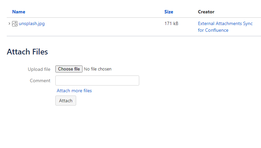Click the Attach more files link
Screen dimensions: 261x148
click(x=74, y=91)
